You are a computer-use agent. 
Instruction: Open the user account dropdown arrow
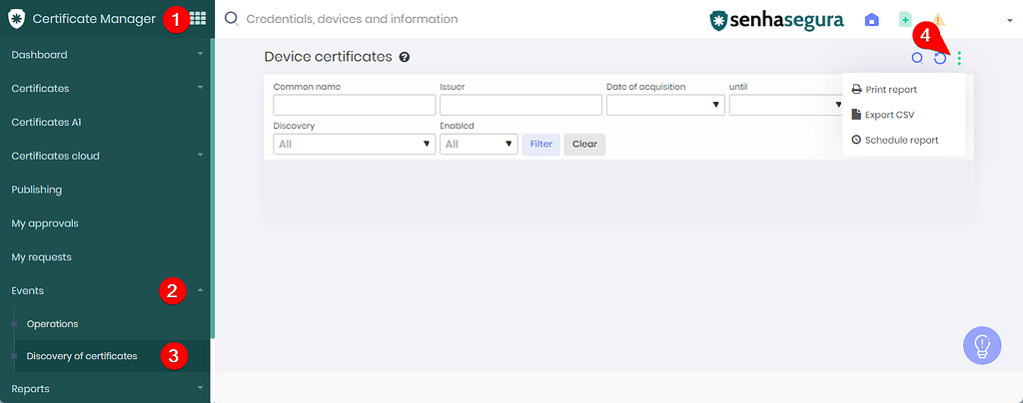click(x=1009, y=20)
